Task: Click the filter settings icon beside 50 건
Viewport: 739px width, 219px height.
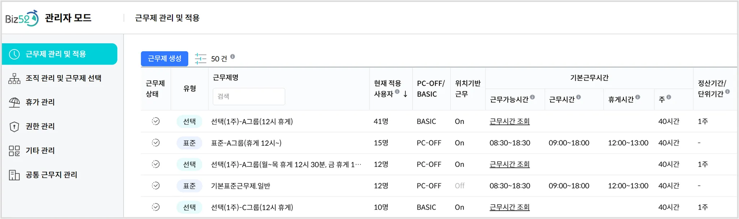Action: (x=200, y=58)
